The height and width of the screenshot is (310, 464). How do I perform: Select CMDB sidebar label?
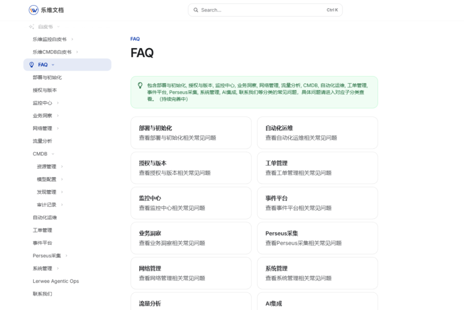tap(40, 154)
